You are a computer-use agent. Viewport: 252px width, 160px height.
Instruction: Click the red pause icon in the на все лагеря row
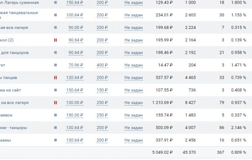[55, 103]
